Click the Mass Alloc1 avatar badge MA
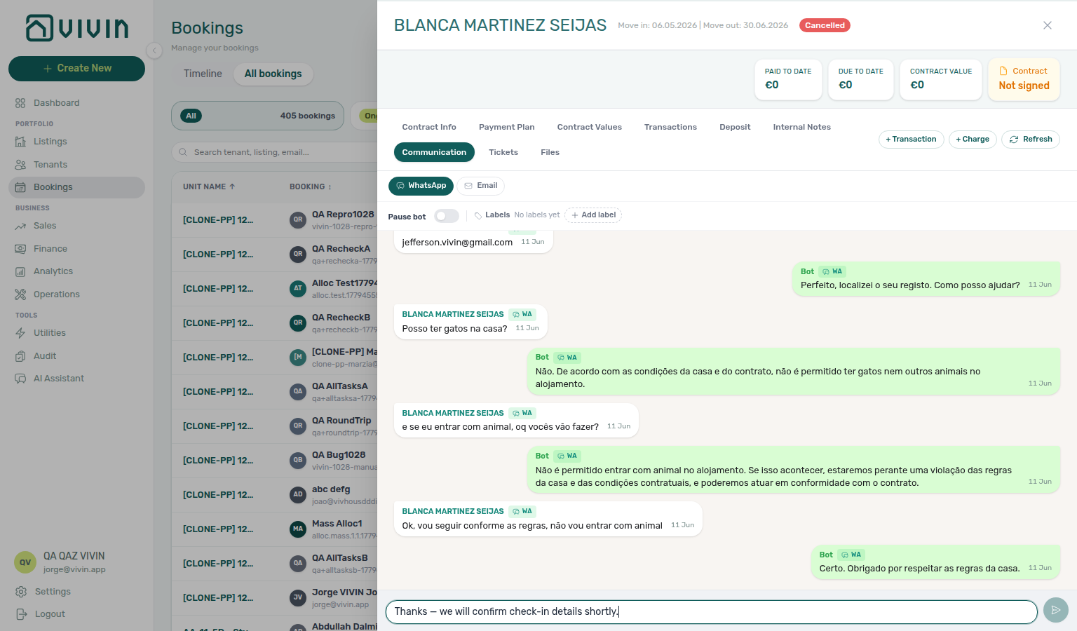1077x631 pixels. coord(298,529)
